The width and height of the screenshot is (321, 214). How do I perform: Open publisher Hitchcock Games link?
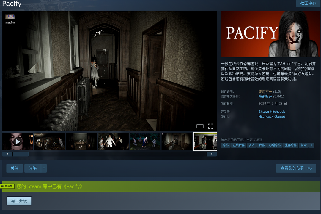tap(272, 116)
